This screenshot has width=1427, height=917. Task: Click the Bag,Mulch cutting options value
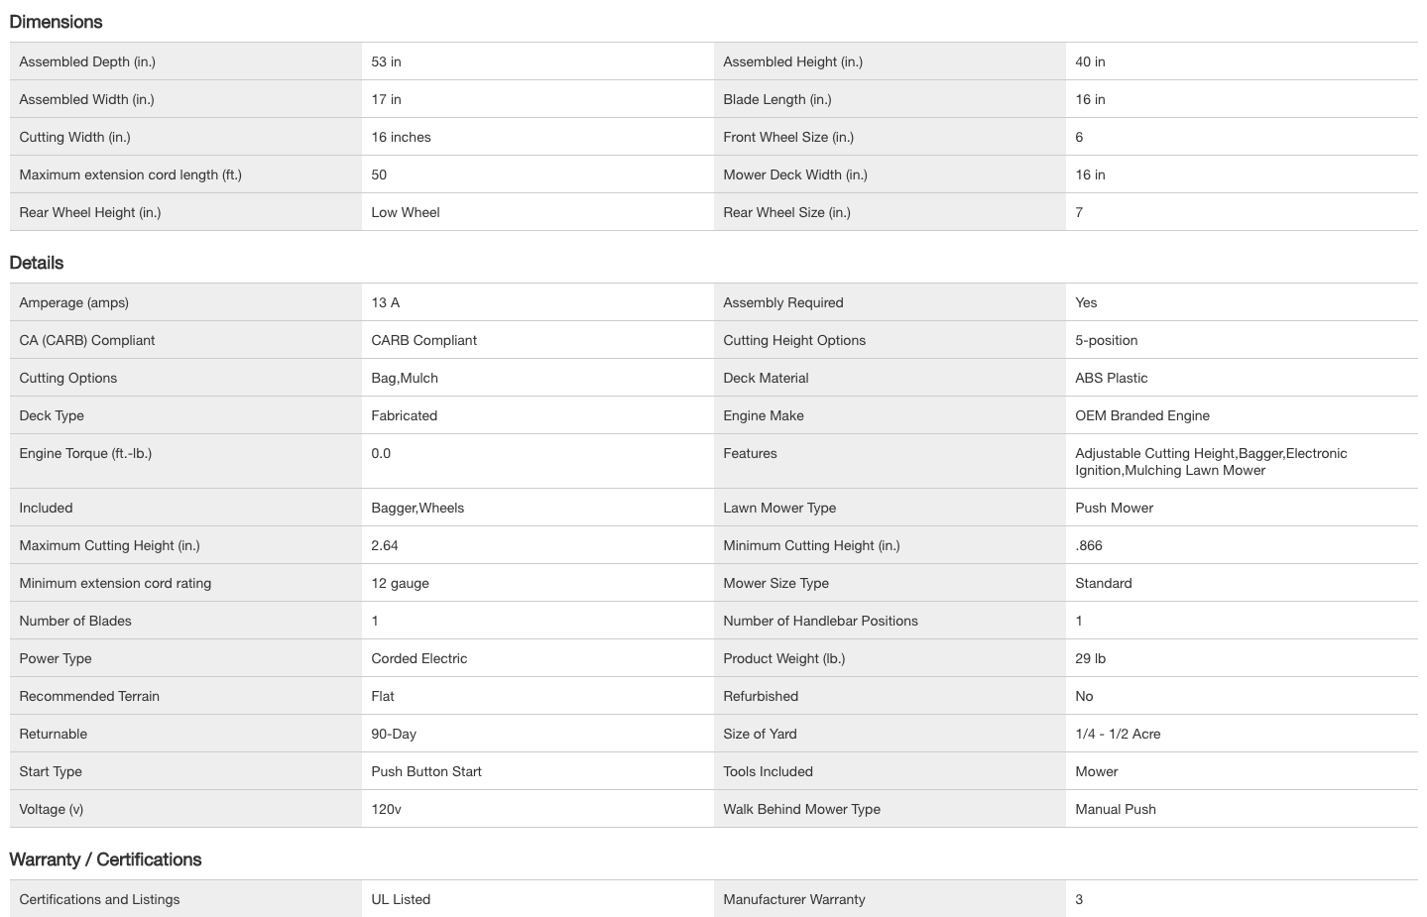pos(404,378)
